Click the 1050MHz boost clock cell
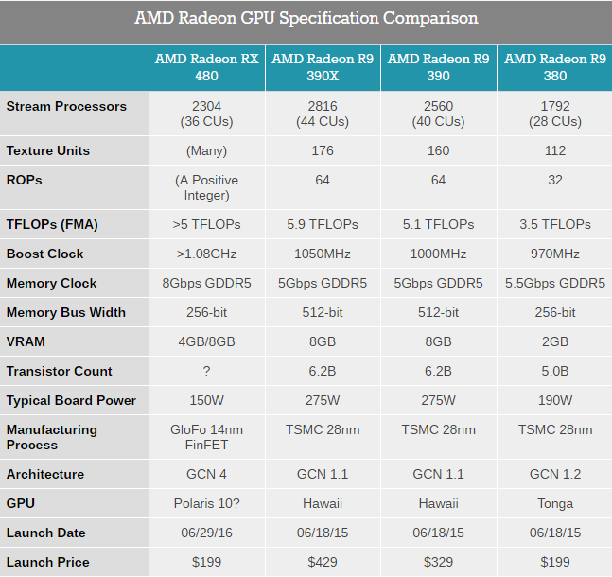 pyautogui.click(x=323, y=254)
